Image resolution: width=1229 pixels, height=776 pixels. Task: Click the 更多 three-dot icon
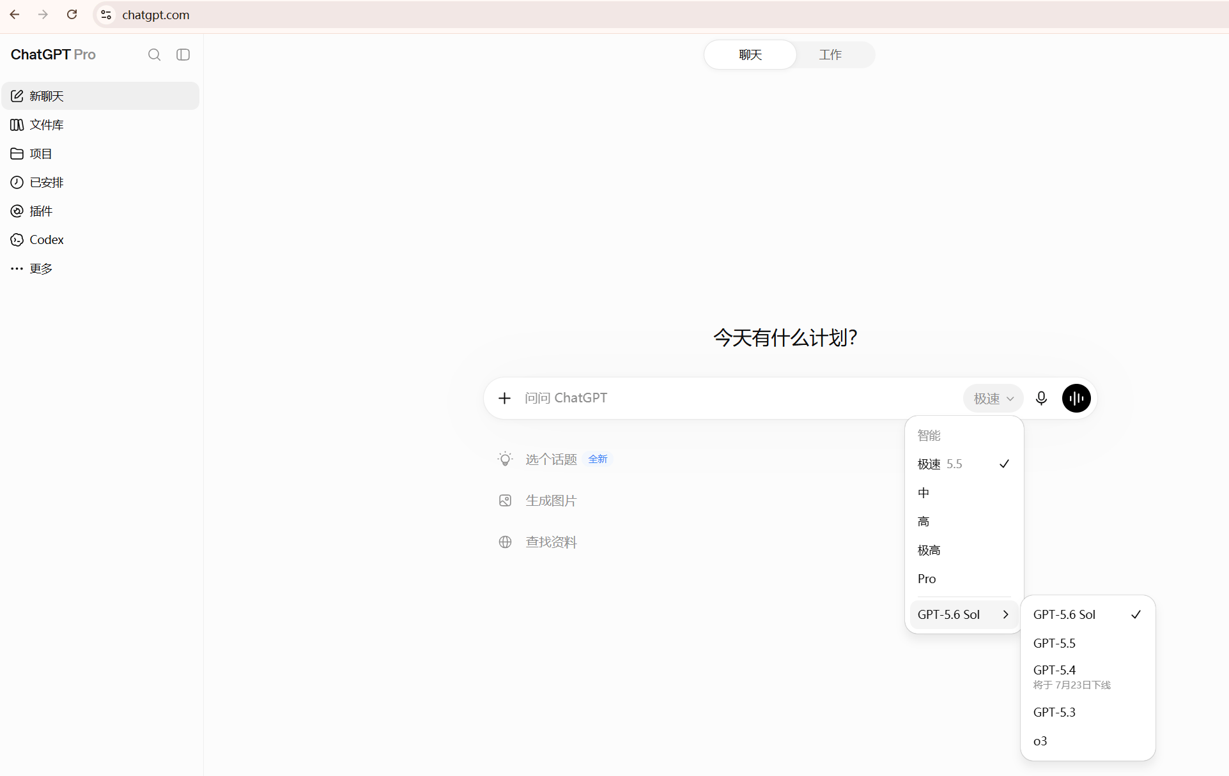pyautogui.click(x=17, y=268)
